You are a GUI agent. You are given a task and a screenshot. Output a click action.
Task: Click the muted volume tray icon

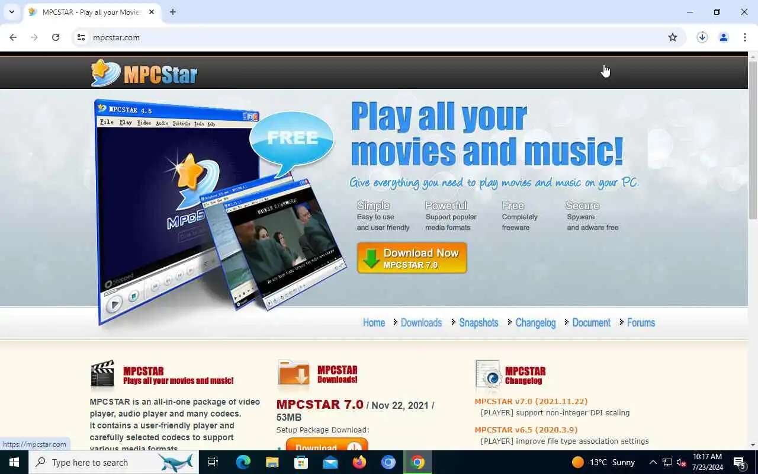coord(681,462)
